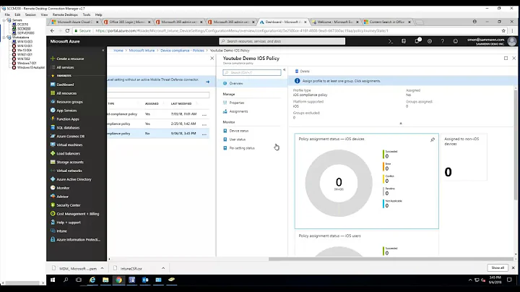Open App Services in sidebar
This screenshot has height=292, width=520.
pyautogui.click(x=66, y=111)
